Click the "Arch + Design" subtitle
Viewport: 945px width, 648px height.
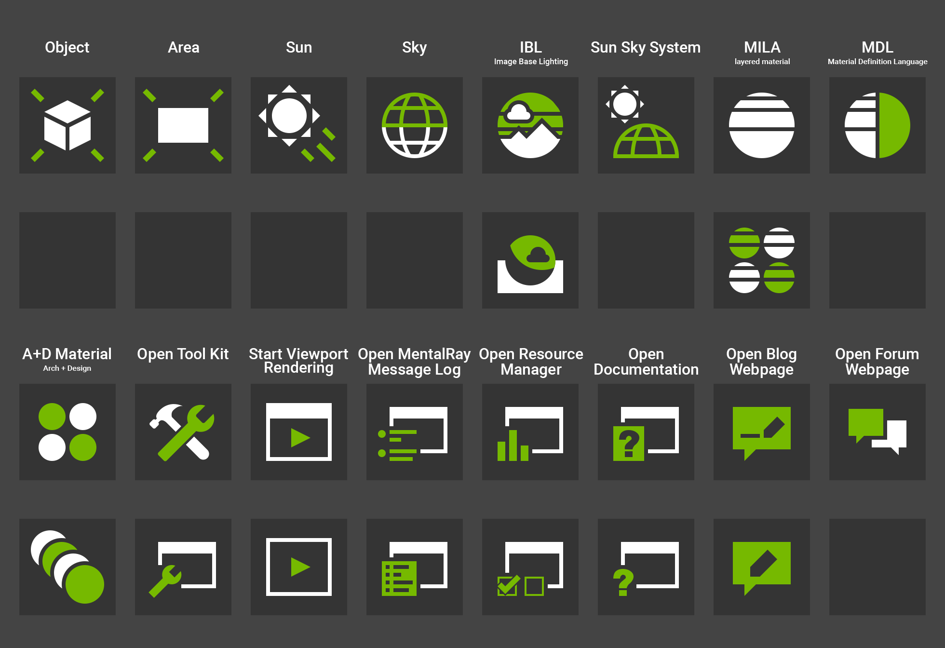[67, 368]
